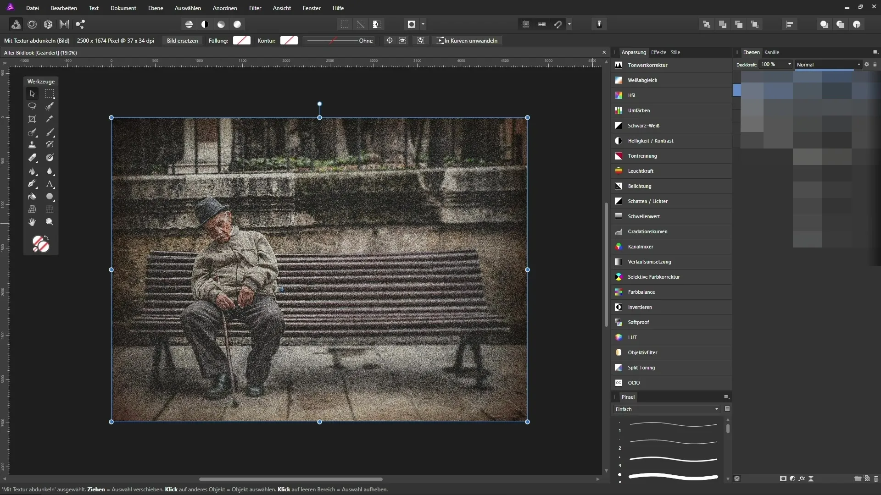Image resolution: width=881 pixels, height=495 pixels.
Task: Toggle the lock icon in Ebenen panel
Action: [875, 65]
